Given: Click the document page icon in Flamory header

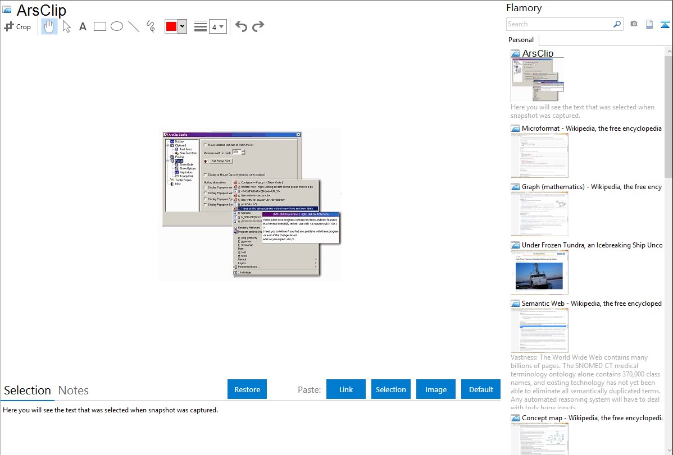Looking at the screenshot, I should point(649,24).
